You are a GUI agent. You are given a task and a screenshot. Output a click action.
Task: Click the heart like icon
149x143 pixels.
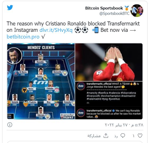tap(140, 136)
